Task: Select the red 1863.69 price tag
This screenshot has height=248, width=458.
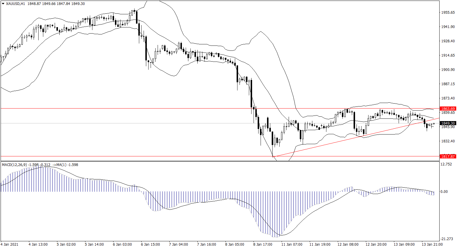Action: tap(448, 109)
